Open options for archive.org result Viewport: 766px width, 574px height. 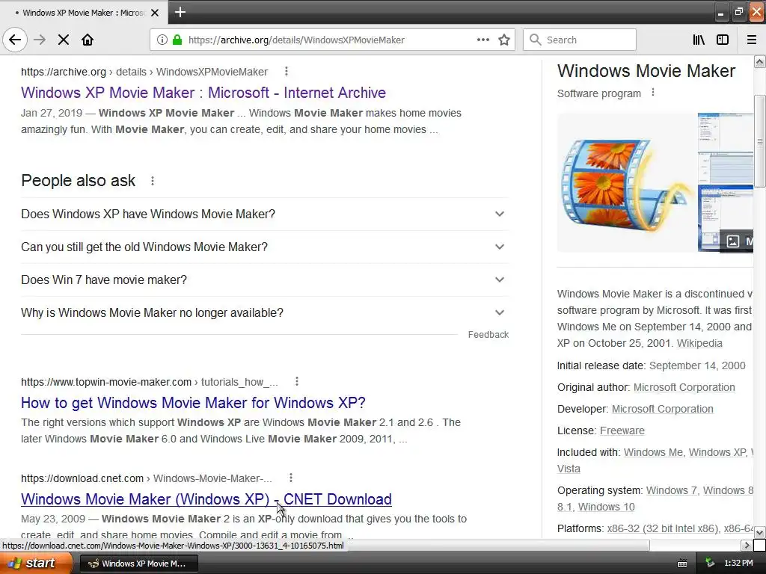(x=287, y=71)
